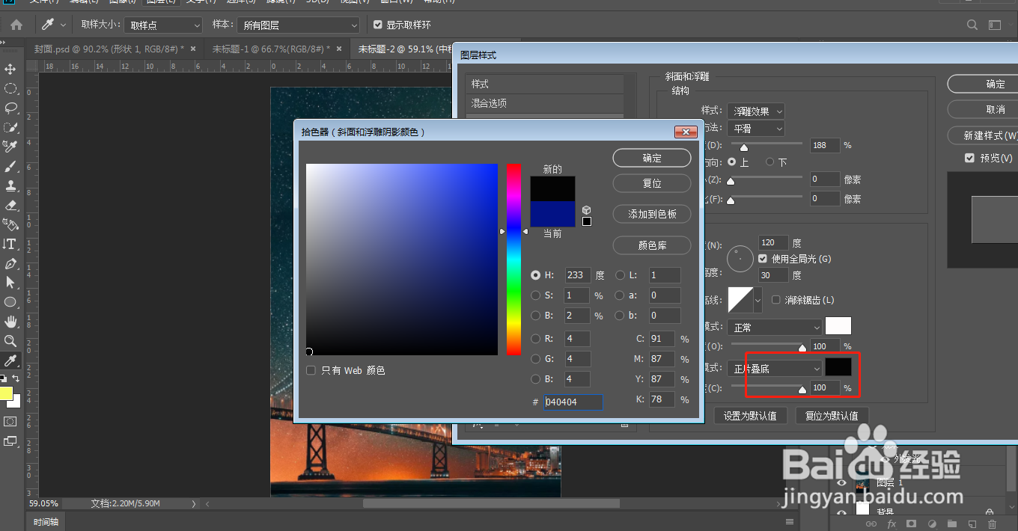Open the Technique dropdown 平滑
1018x531 pixels.
755,129
